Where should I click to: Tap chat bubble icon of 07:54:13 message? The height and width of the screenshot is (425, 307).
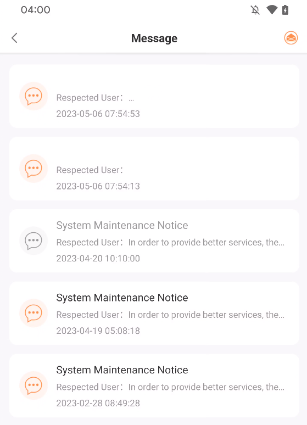tap(34, 169)
